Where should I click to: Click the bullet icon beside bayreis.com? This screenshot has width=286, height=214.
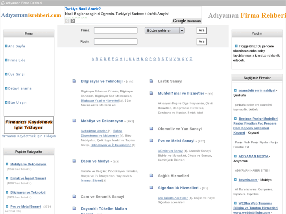click(x=235, y=180)
